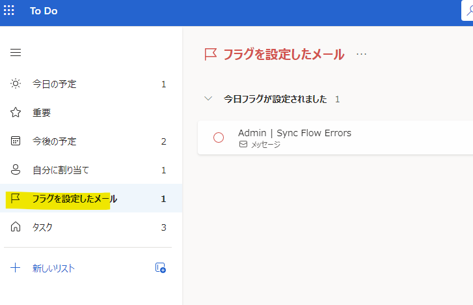
Task: Open the list options ellipsis menu
Action: tap(361, 54)
